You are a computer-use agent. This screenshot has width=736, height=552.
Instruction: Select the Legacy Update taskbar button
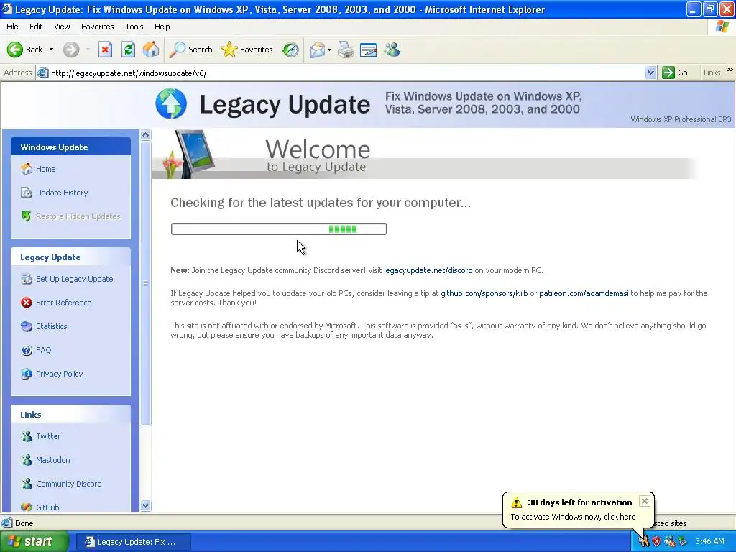pos(133,542)
